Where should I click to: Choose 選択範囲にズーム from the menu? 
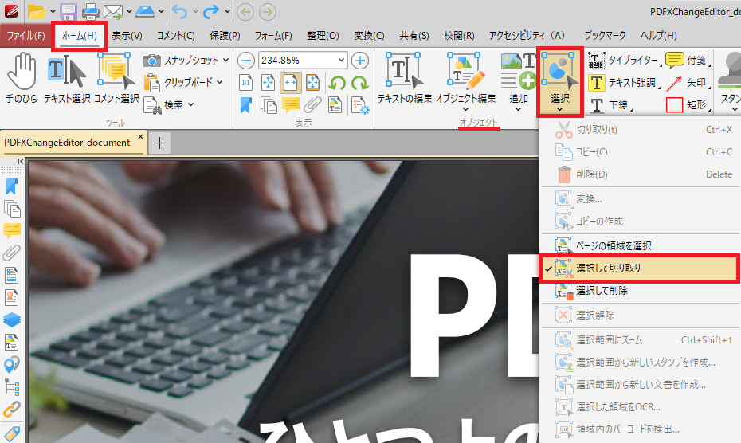click(641, 340)
